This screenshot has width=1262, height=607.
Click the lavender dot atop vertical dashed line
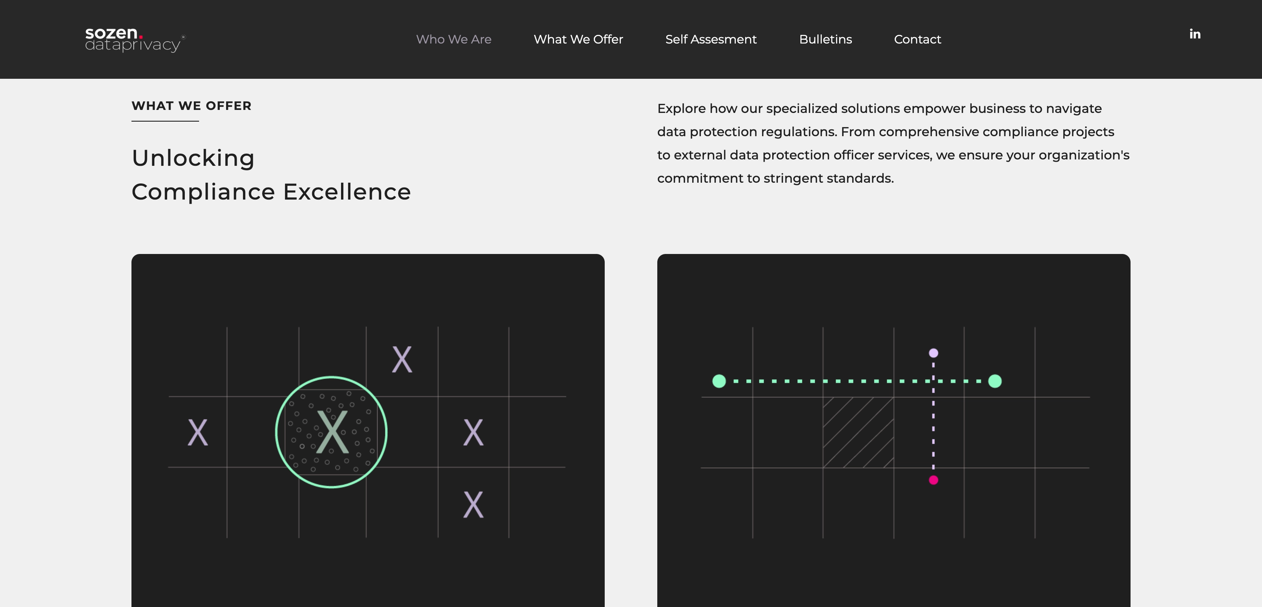click(x=934, y=353)
